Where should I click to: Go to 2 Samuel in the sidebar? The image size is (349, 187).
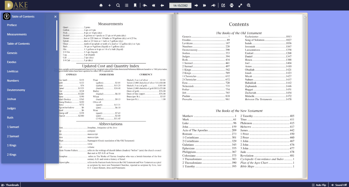pyautogui.click(x=13, y=136)
